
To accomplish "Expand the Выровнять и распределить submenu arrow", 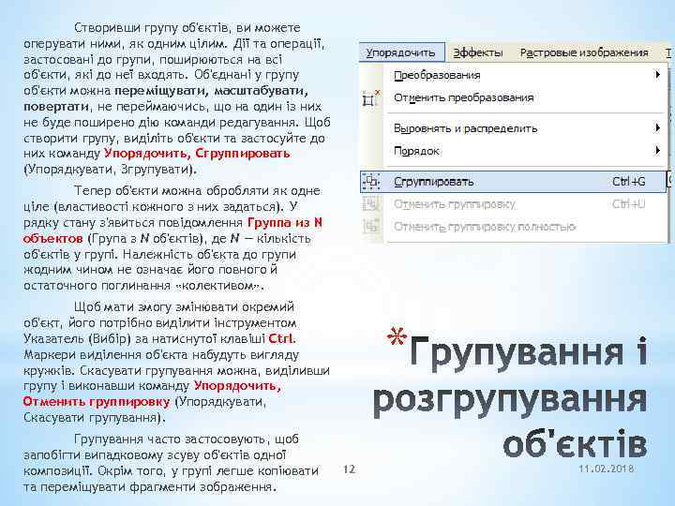I will (657, 127).
